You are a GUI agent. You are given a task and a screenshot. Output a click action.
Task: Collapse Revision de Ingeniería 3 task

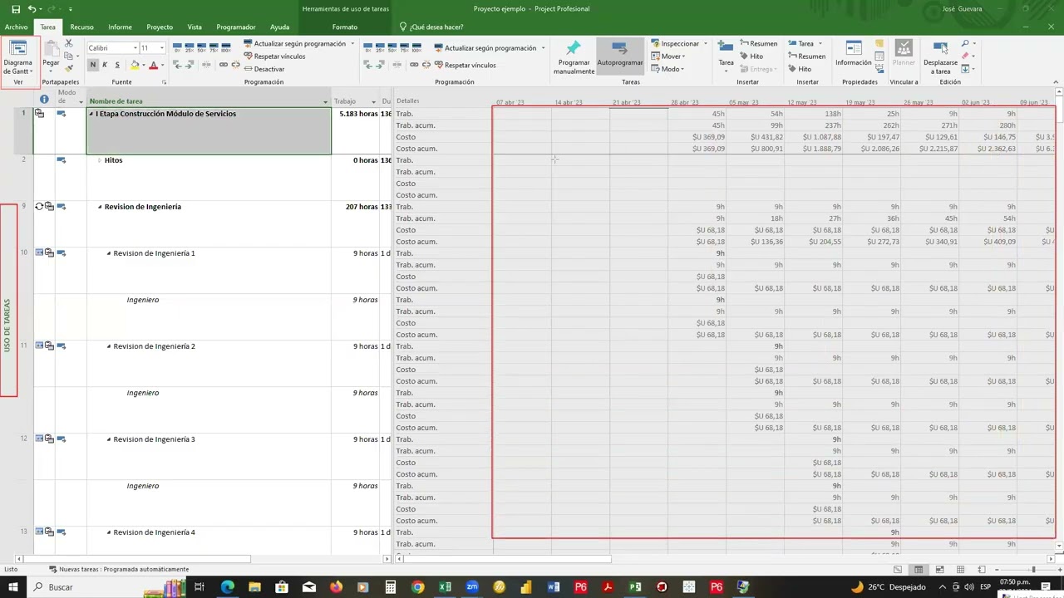pyautogui.click(x=108, y=439)
